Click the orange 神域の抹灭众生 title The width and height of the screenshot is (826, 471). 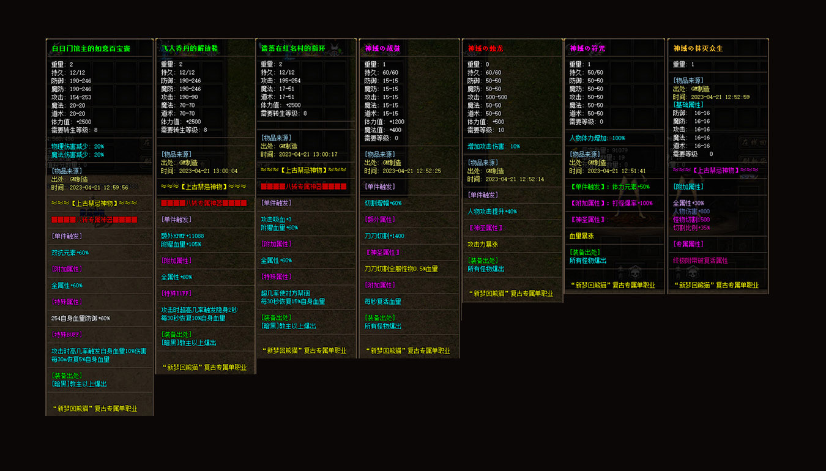[698, 48]
